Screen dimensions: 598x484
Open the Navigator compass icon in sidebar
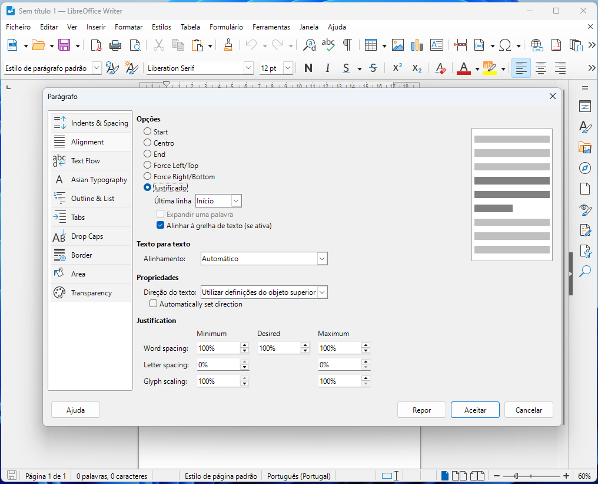pyautogui.click(x=584, y=168)
